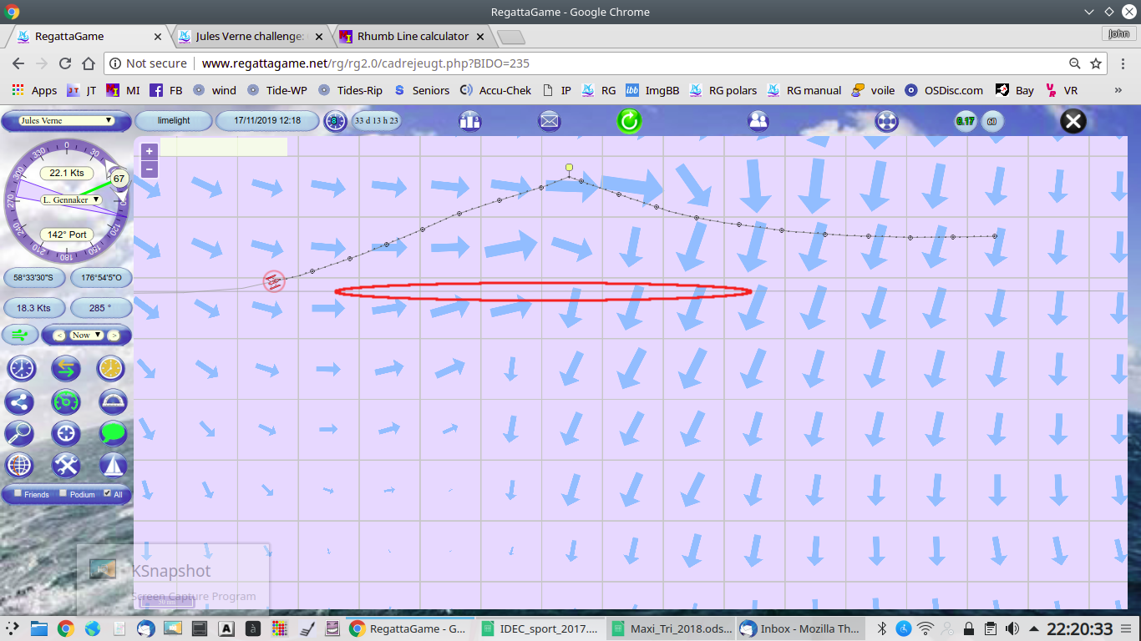Open the friends group icon
The image size is (1141, 641).
tap(758, 121)
